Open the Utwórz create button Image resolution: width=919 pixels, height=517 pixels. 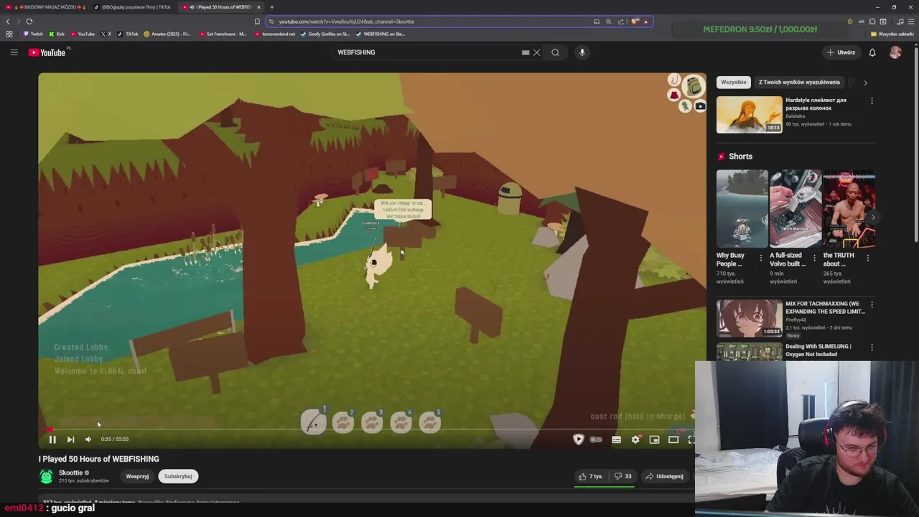pos(841,52)
